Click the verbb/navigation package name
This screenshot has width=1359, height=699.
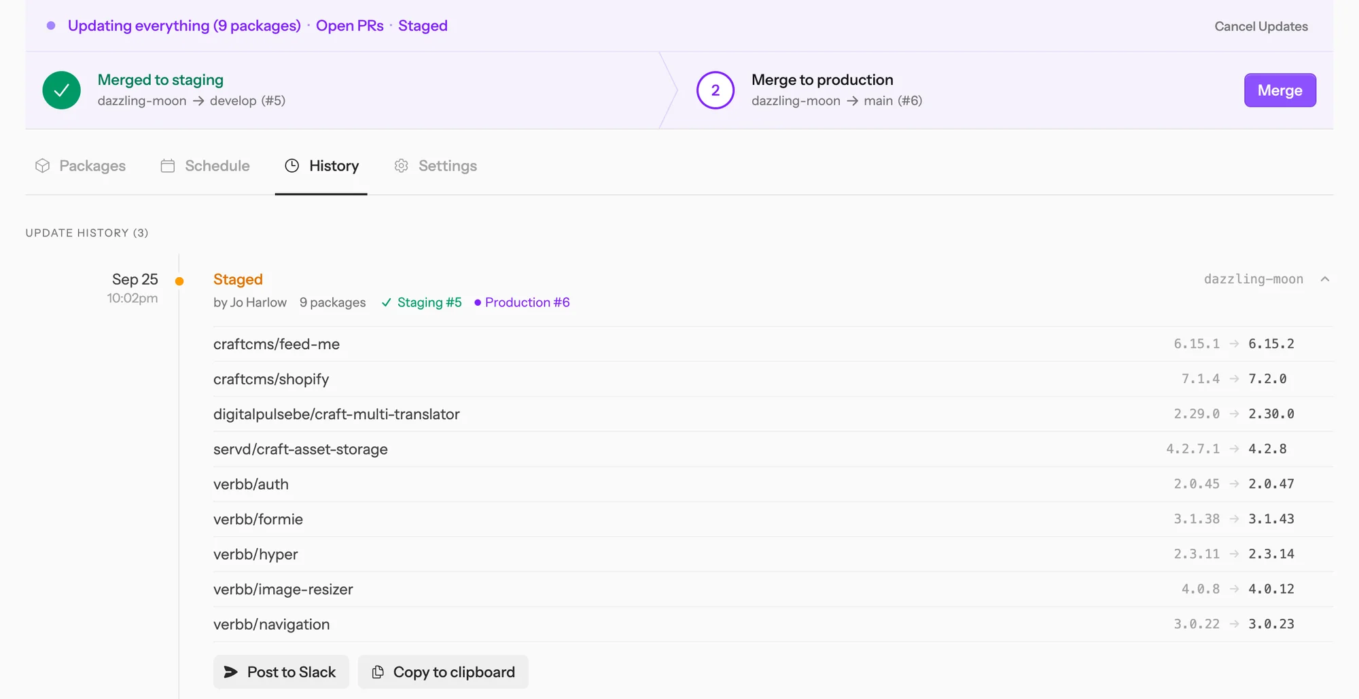coord(272,624)
